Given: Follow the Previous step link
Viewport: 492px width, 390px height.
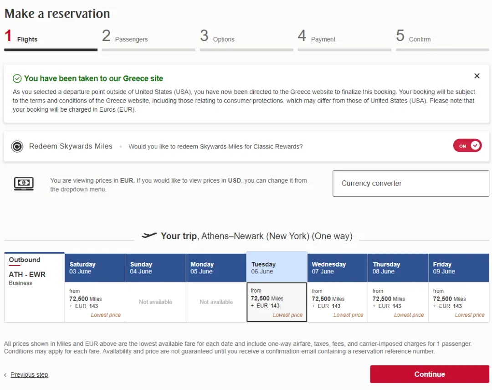Looking at the screenshot, I should [29, 375].
